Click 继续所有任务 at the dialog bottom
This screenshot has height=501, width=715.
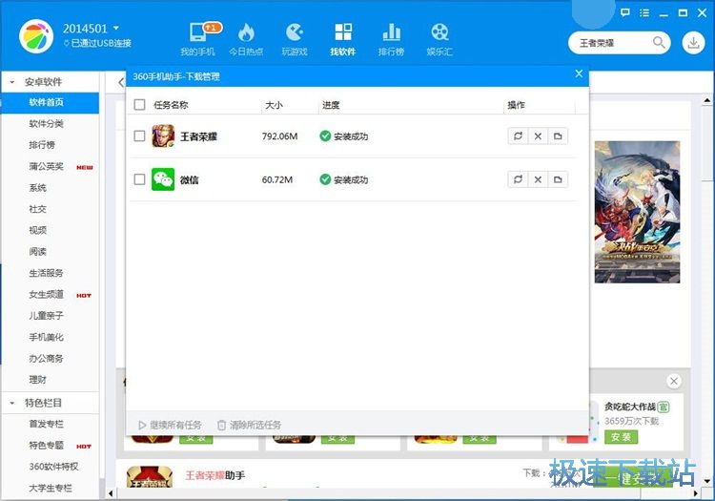(170, 425)
